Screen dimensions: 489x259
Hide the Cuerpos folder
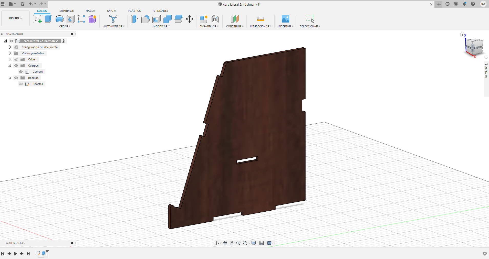tap(16, 66)
